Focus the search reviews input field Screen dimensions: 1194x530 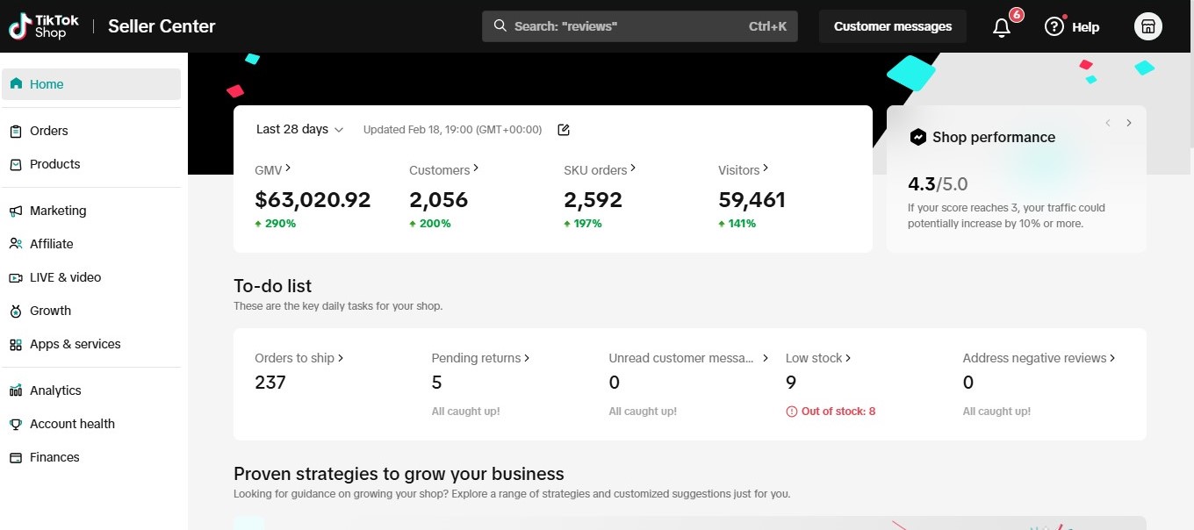[x=640, y=26]
